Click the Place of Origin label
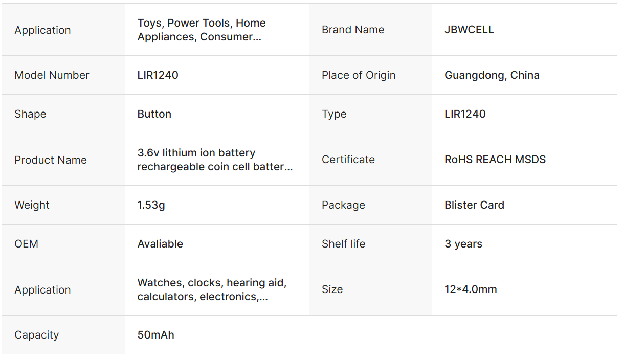Image resolution: width=623 pixels, height=359 pixels. pos(358,75)
